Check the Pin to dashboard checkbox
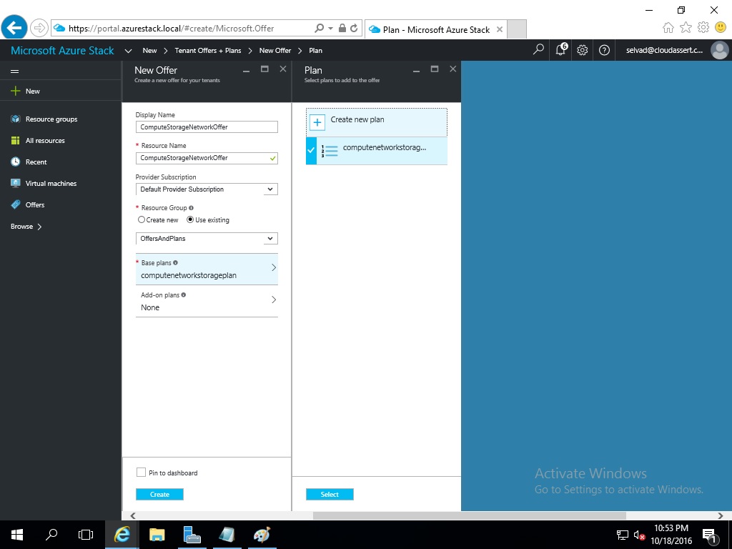Image resolution: width=732 pixels, height=549 pixels. click(141, 473)
